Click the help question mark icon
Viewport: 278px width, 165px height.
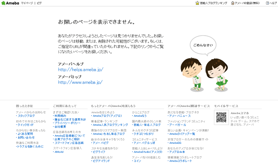267,3
